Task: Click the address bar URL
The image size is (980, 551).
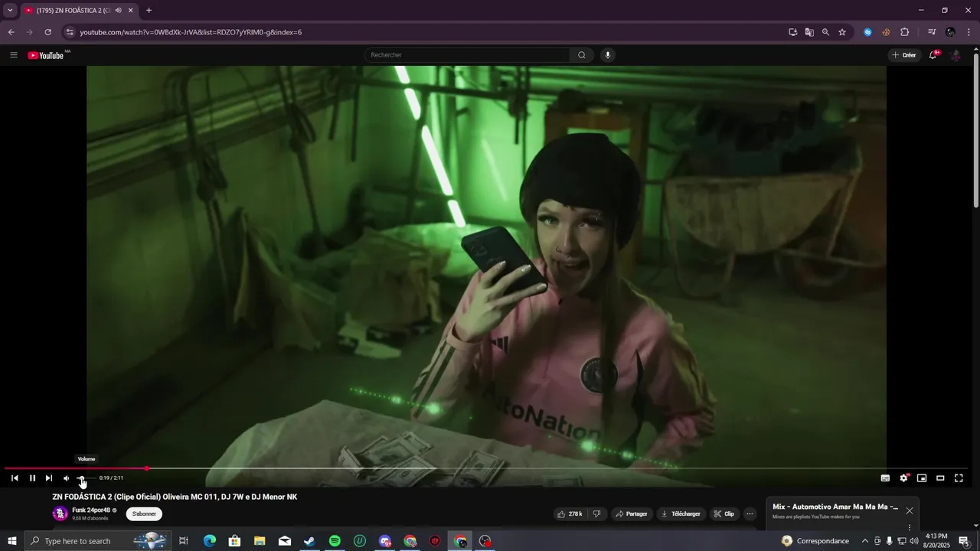Action: coord(191,32)
